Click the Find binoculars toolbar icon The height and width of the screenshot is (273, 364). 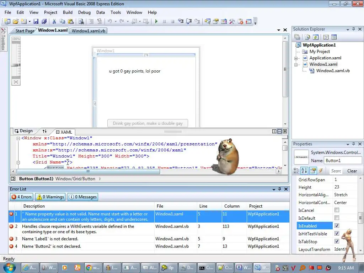[81, 21]
